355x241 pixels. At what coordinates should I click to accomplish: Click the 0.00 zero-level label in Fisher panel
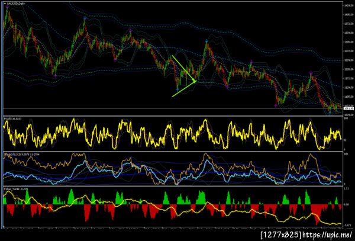346,204
